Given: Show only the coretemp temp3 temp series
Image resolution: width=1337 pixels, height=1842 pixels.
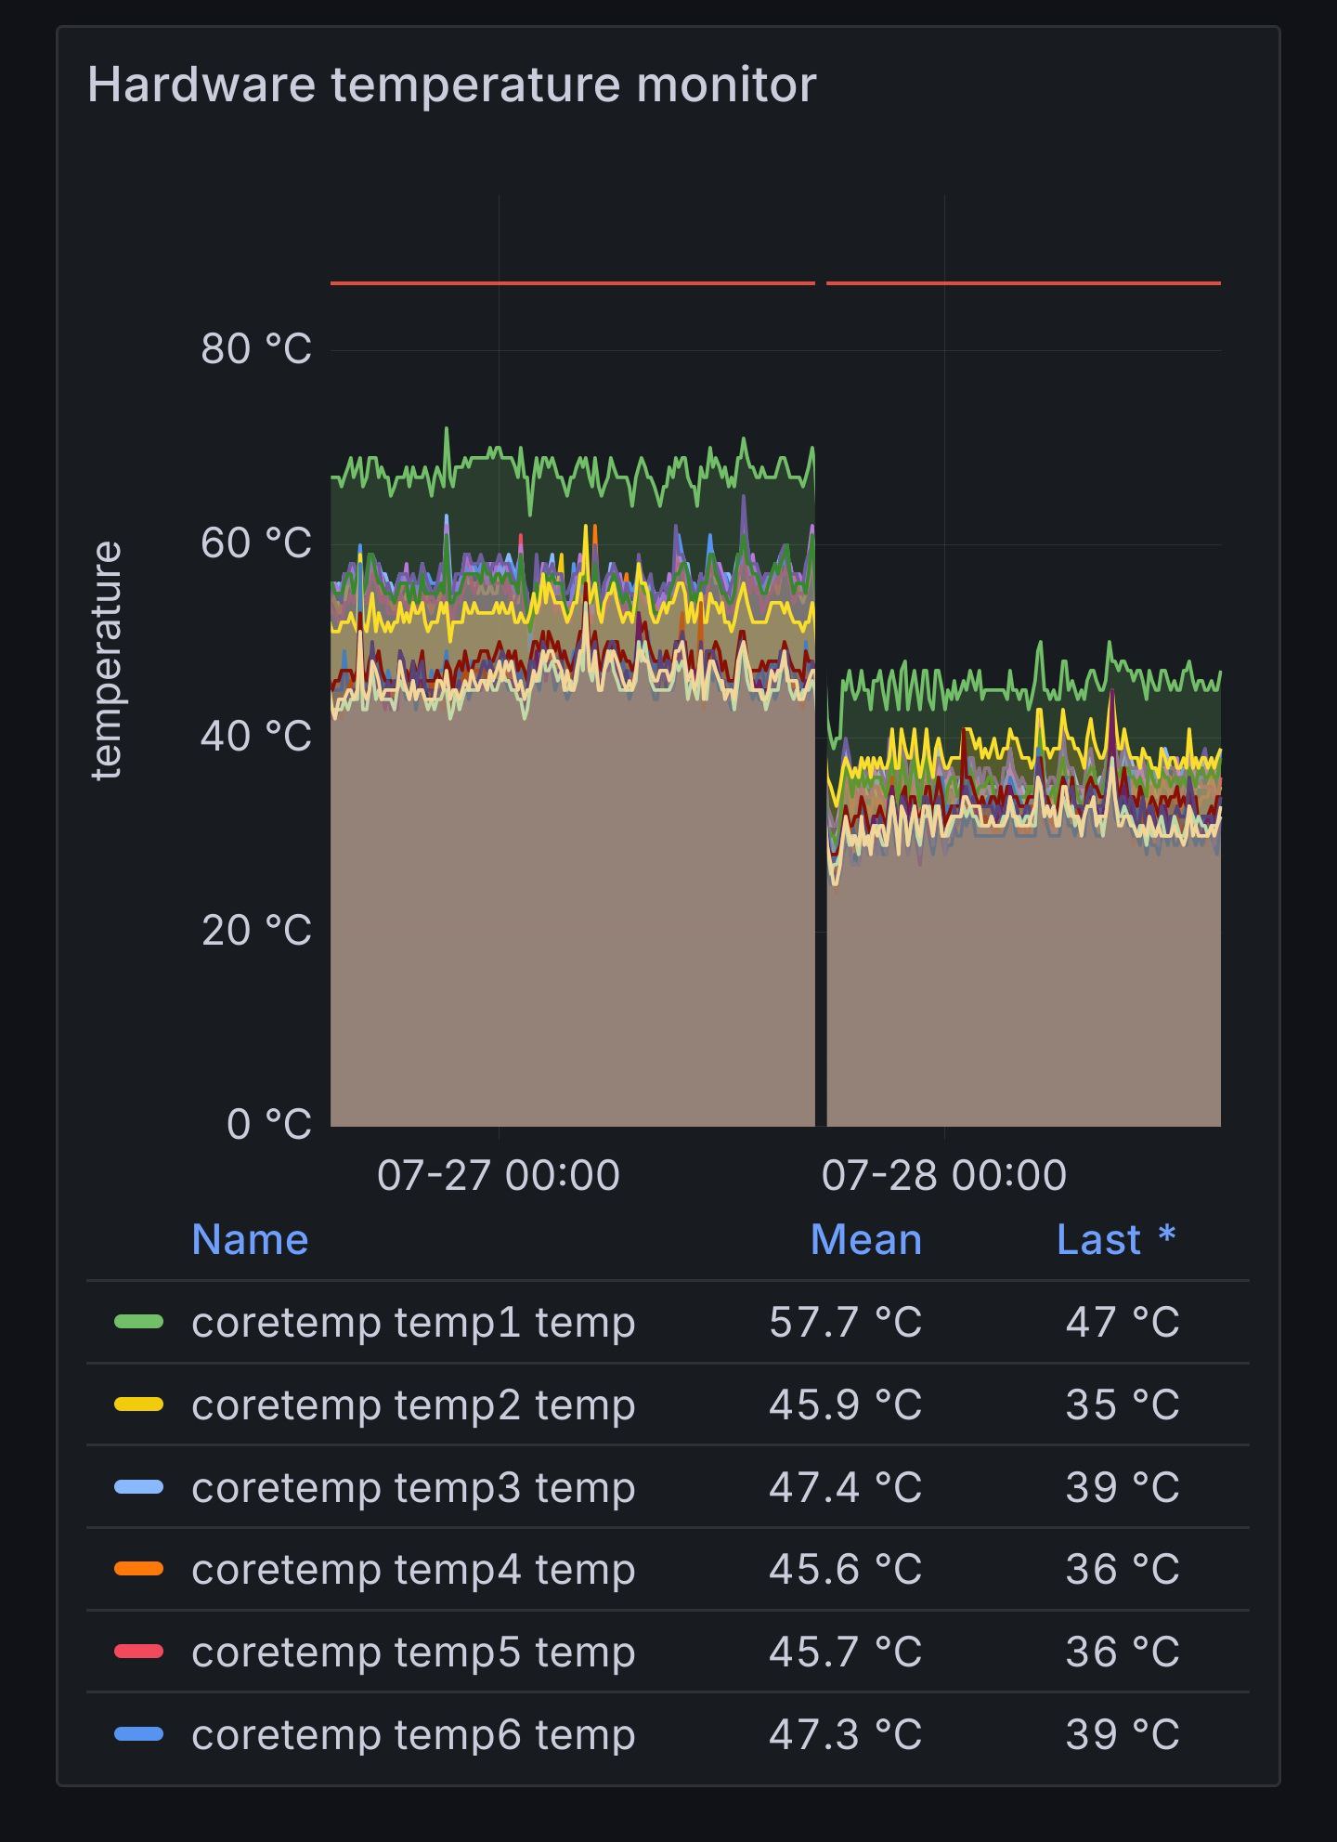Looking at the screenshot, I should point(413,1487).
